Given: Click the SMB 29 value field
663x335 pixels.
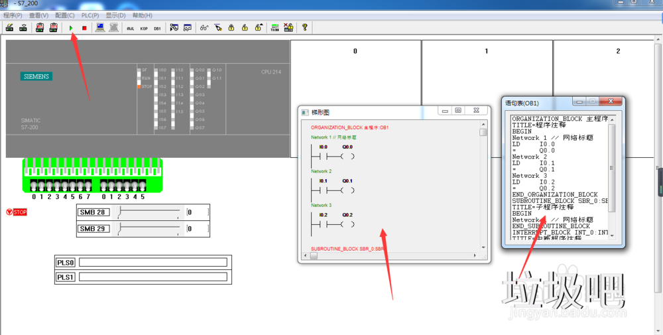Looking at the screenshot, I should click(198, 229).
